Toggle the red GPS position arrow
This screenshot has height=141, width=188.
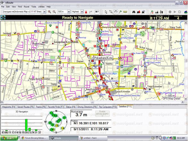(86, 12)
